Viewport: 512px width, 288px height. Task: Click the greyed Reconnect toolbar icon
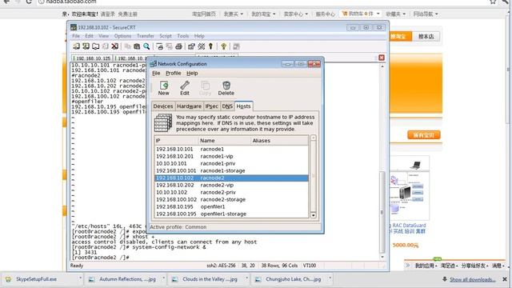point(105,46)
